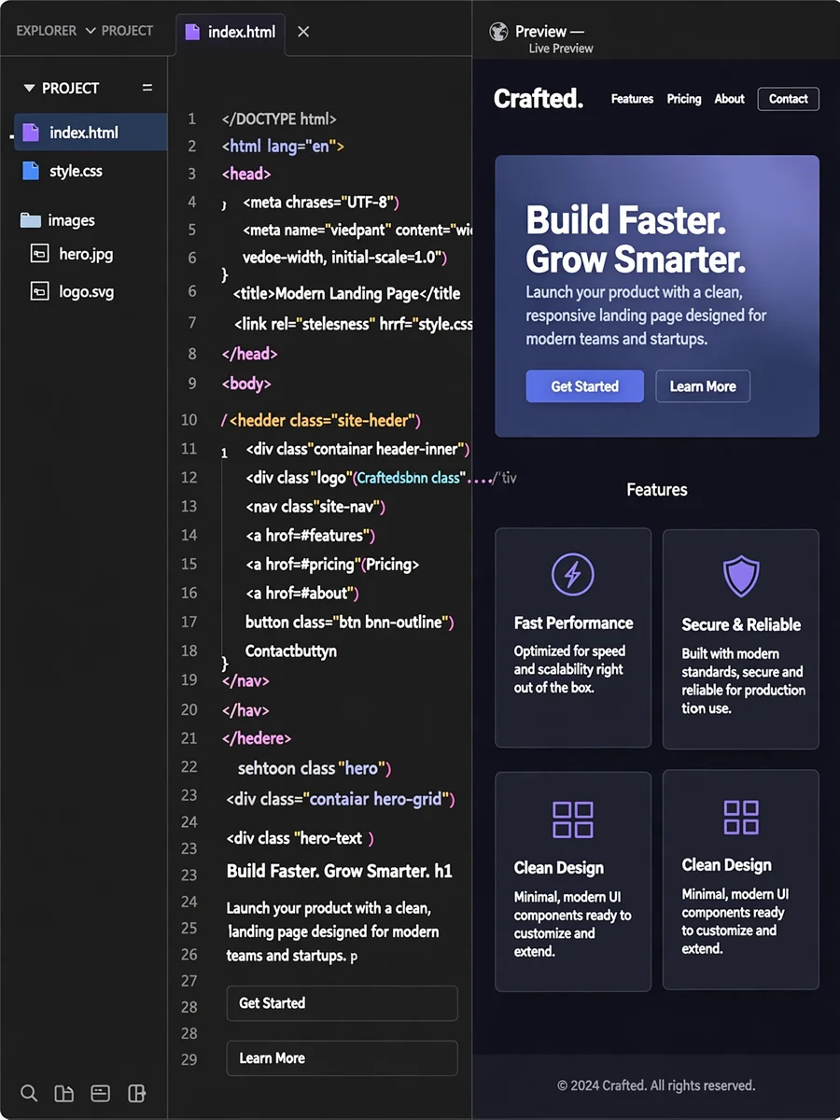The image size is (840, 1120).
Task: Click the Contact button in preview navbar
Action: (789, 99)
